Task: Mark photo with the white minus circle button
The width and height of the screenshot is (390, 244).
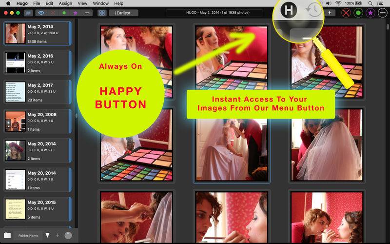Action: [383, 13]
